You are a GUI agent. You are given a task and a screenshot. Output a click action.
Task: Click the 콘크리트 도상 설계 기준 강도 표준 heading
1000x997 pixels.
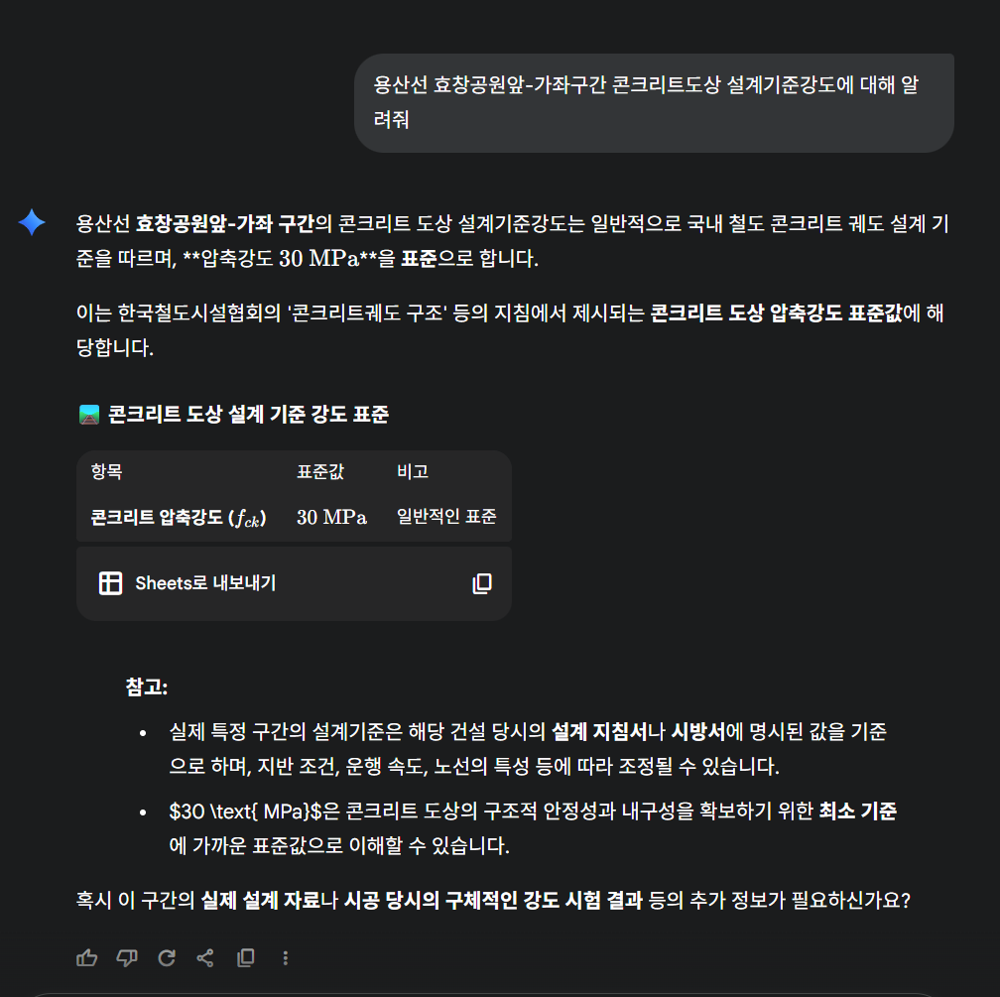click(x=248, y=415)
